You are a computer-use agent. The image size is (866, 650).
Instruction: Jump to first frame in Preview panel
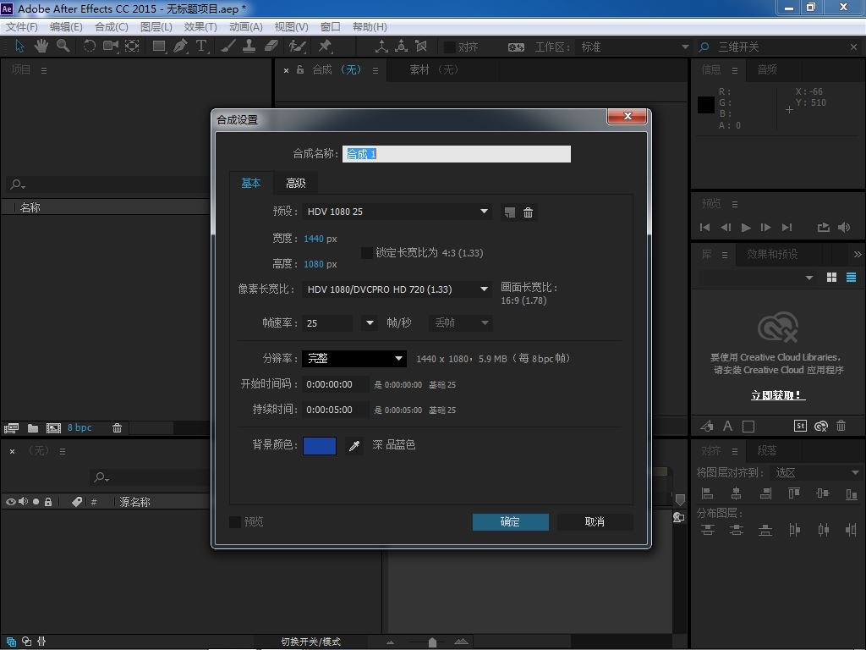(x=704, y=227)
